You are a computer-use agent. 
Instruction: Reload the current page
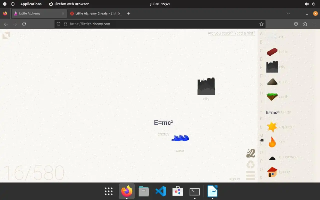point(24,24)
